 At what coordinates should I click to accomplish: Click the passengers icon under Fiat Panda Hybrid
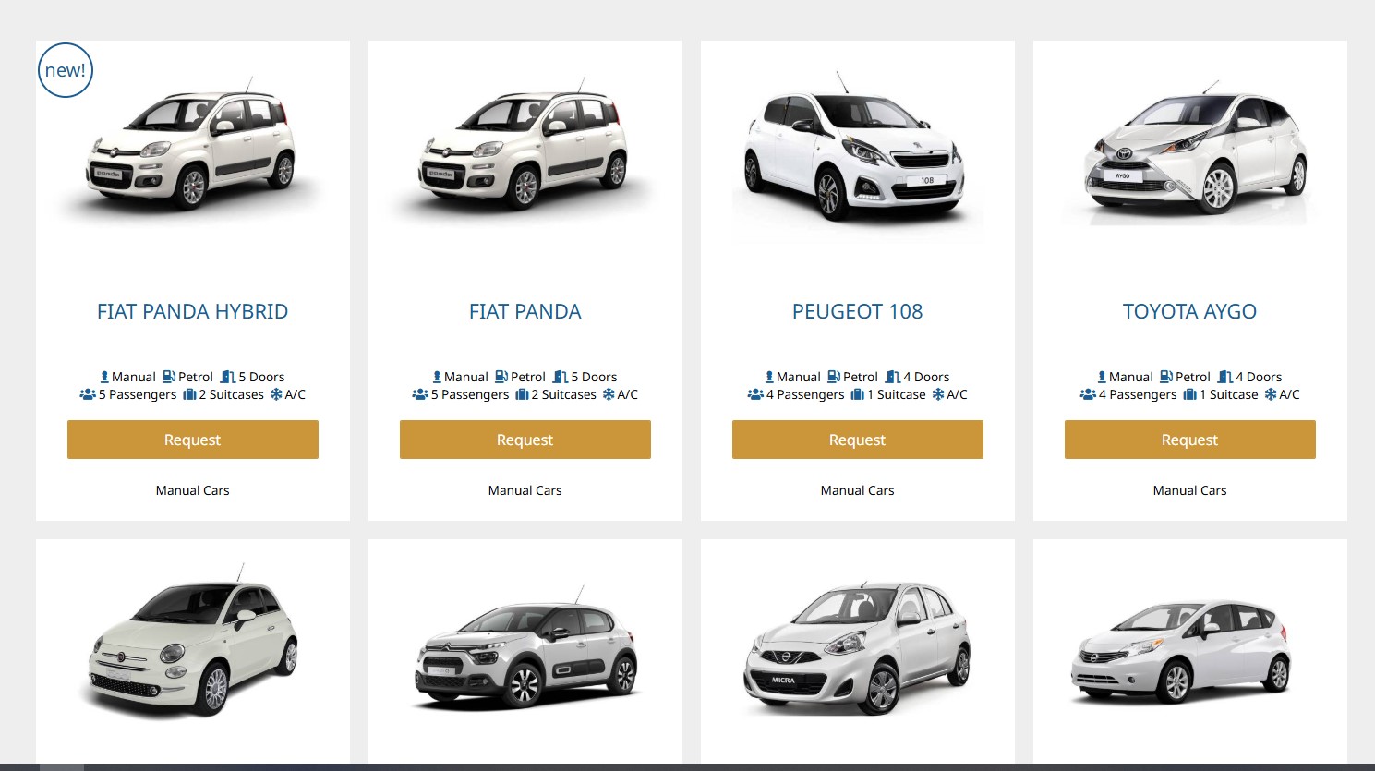point(88,394)
